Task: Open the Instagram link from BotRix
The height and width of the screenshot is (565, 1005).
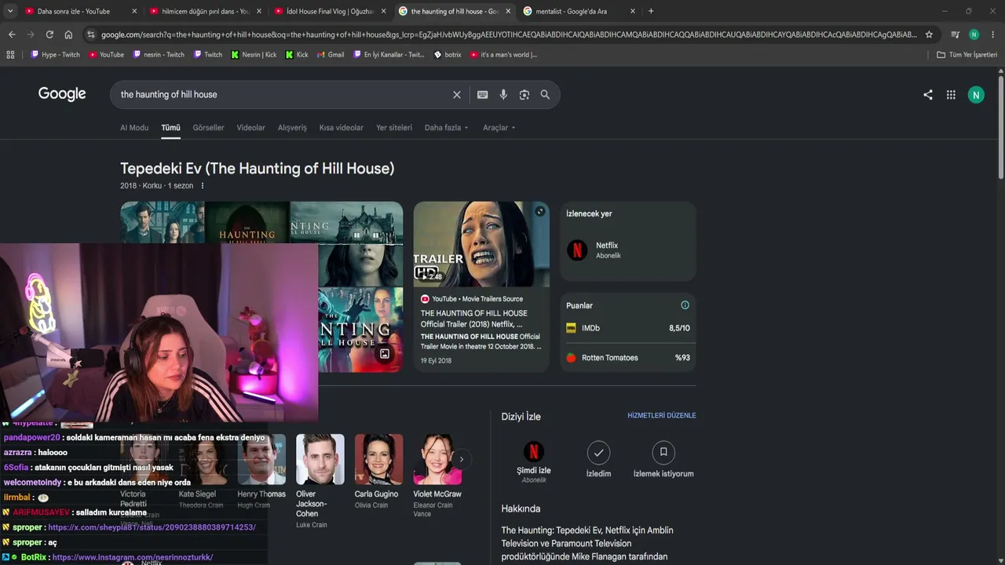Action: coord(133,557)
